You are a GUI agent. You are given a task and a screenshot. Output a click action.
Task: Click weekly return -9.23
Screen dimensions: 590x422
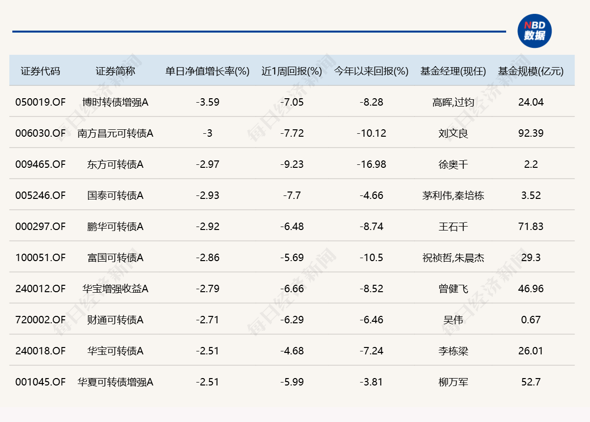(x=292, y=164)
